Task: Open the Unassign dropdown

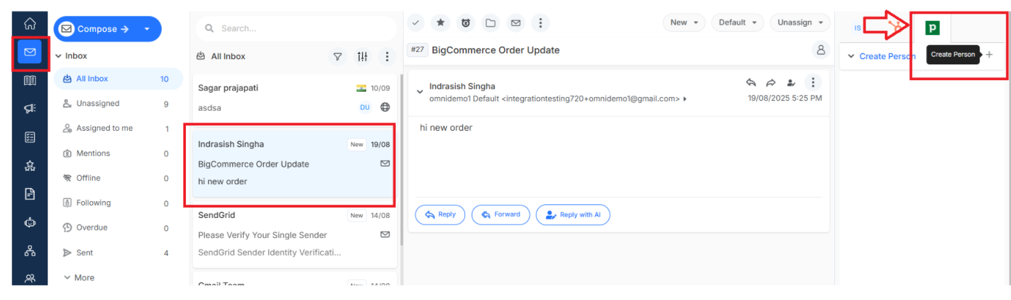Action: pos(800,22)
